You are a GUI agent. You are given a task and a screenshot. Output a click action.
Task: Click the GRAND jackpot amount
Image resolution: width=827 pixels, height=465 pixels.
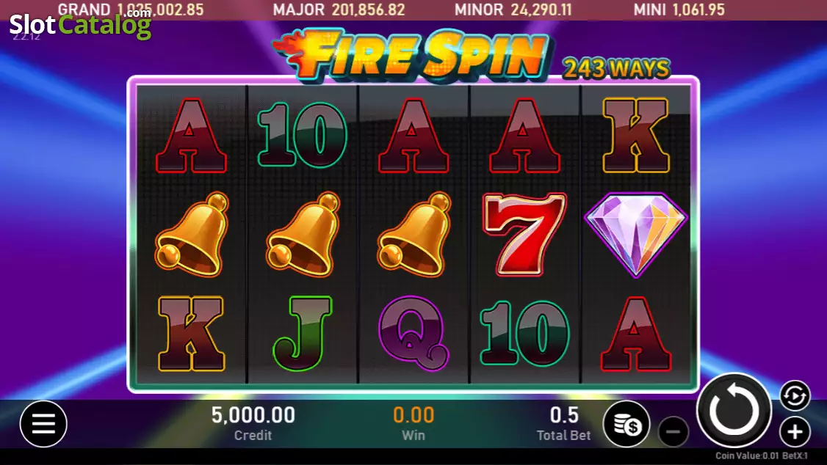[x=160, y=10]
